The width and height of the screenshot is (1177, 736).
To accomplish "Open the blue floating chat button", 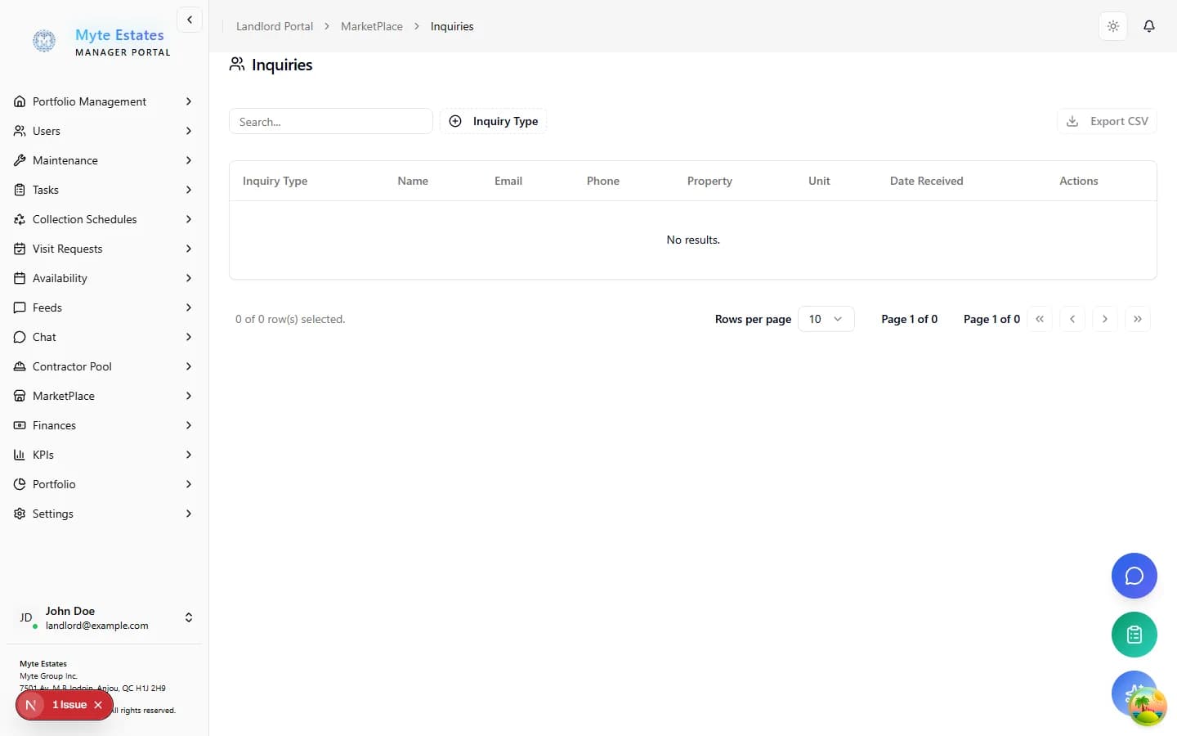I will 1134,576.
